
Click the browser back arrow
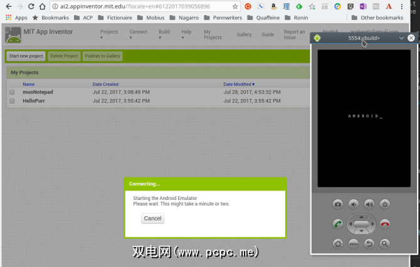(x=9, y=6)
